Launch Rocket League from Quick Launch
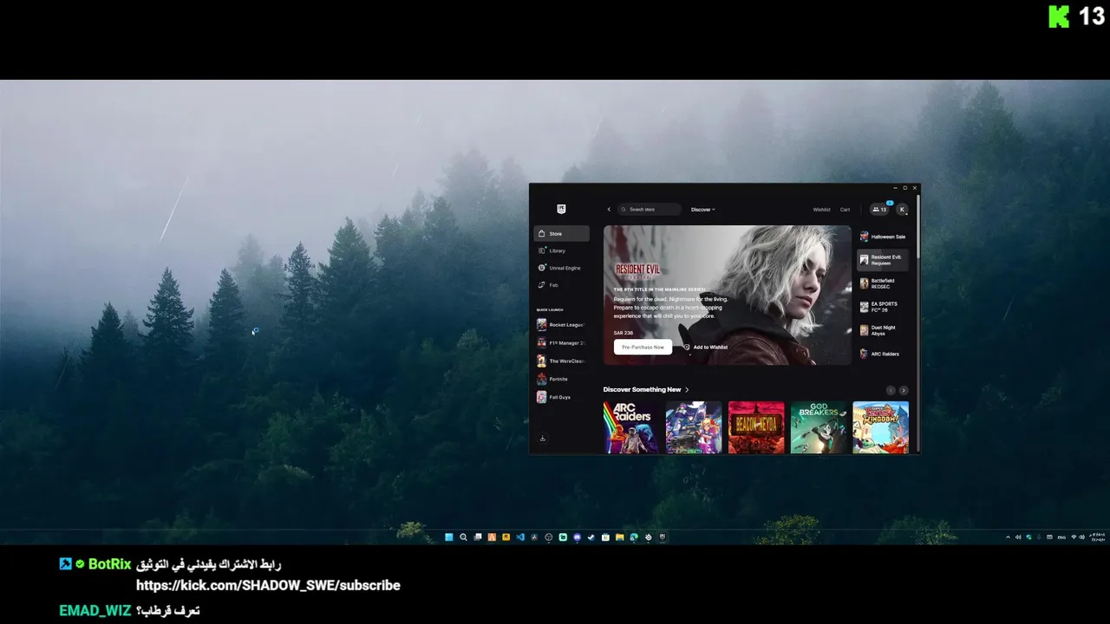The width and height of the screenshot is (1110, 624). 561,325
